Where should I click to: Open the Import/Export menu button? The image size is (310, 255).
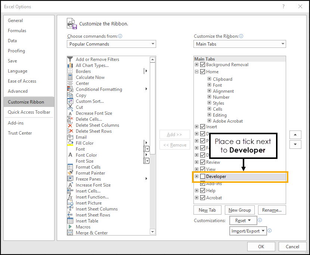point(248,231)
